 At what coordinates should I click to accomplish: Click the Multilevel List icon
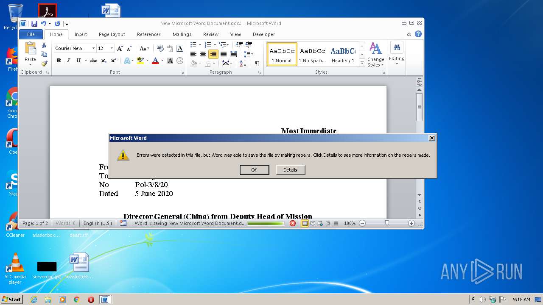[x=222, y=45]
